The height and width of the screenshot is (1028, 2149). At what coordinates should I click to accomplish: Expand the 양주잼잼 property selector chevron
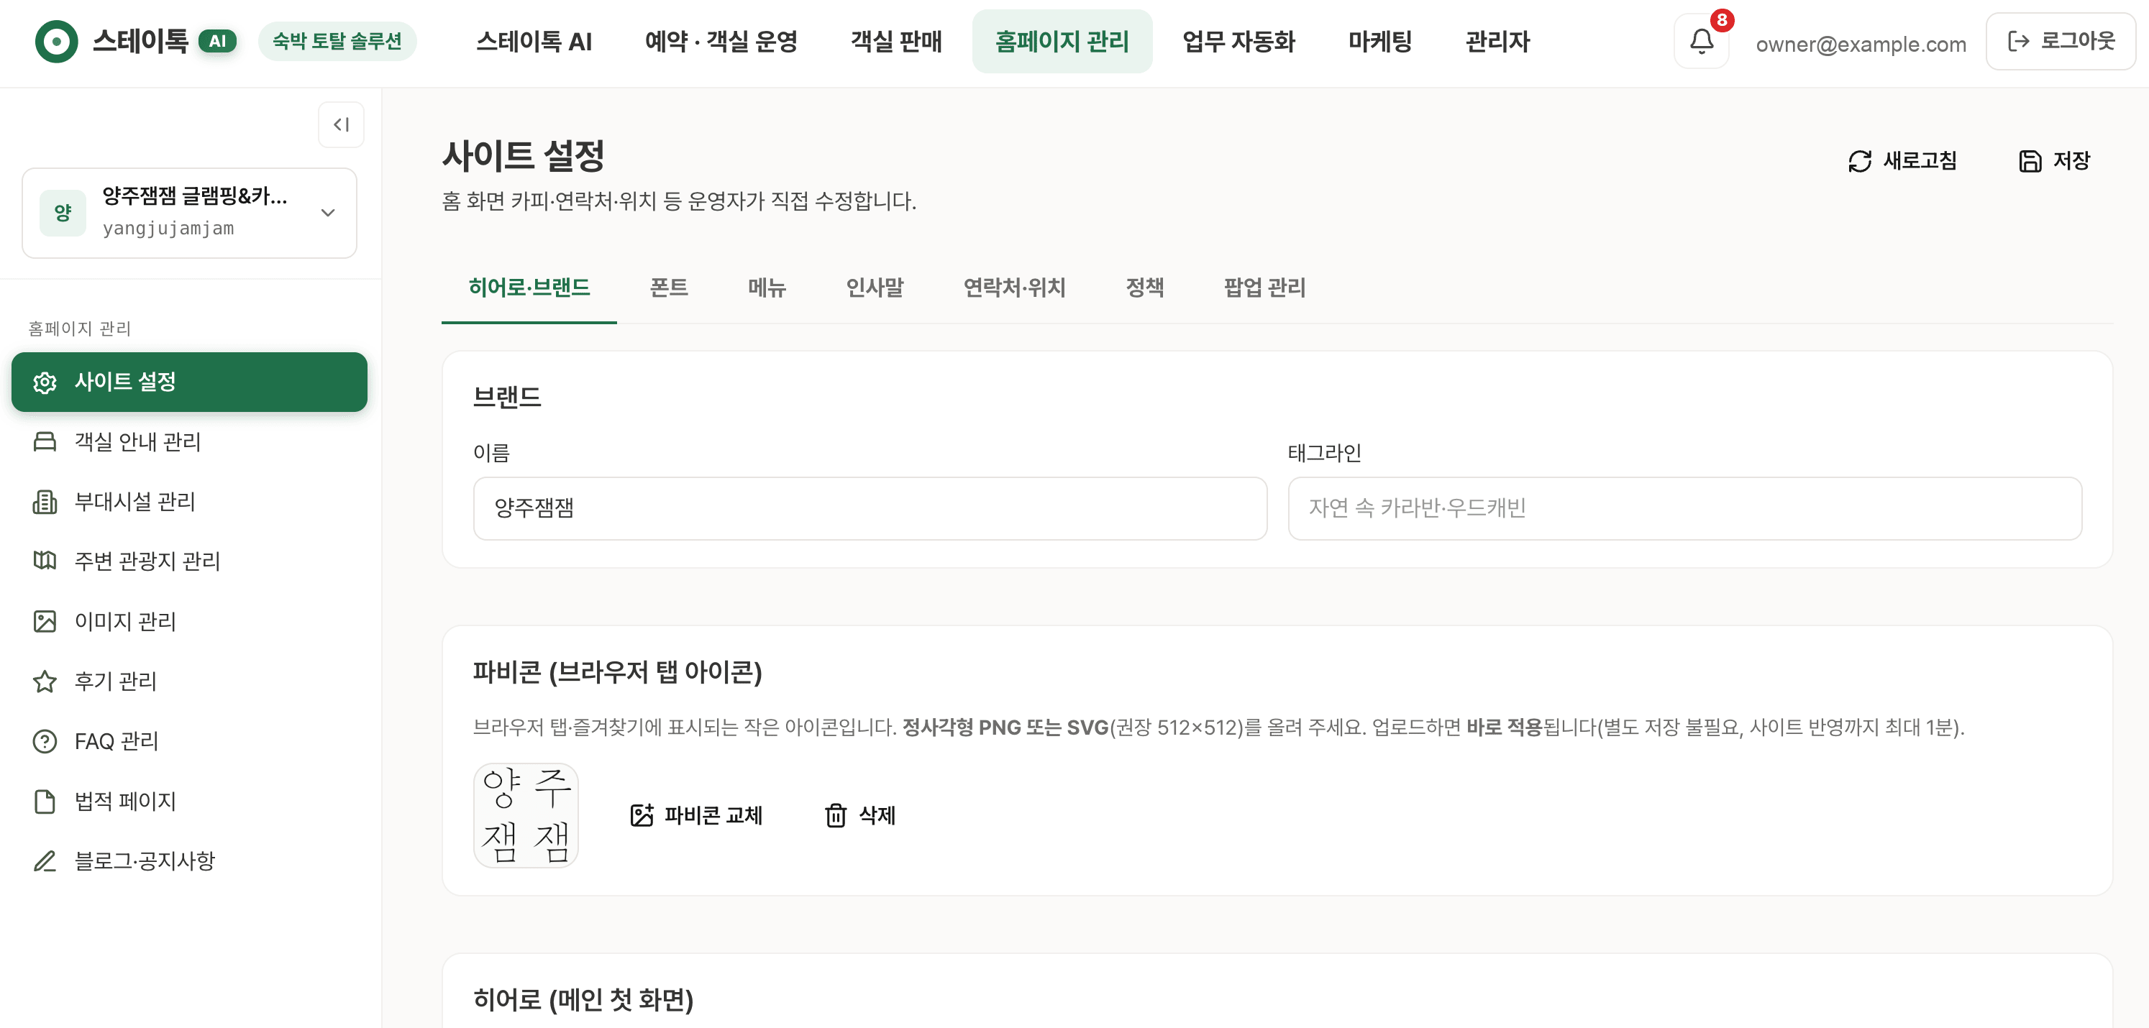(328, 213)
